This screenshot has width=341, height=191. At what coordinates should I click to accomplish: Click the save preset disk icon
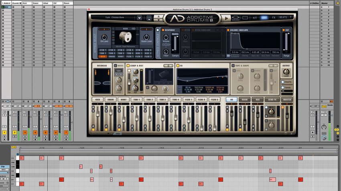(x=149, y=18)
